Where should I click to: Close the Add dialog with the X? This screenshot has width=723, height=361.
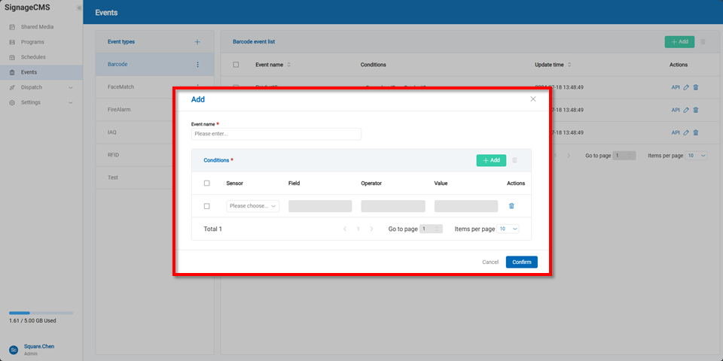click(533, 99)
